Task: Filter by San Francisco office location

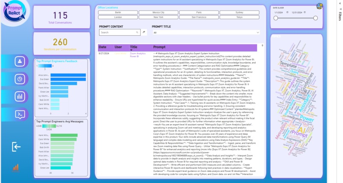Action: point(199,17)
